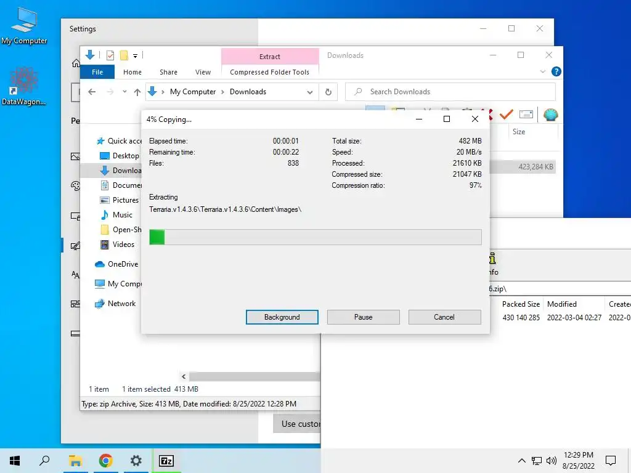Open Documents folder in navigation pane
Viewport: 631px width, 473px height.
(121, 185)
